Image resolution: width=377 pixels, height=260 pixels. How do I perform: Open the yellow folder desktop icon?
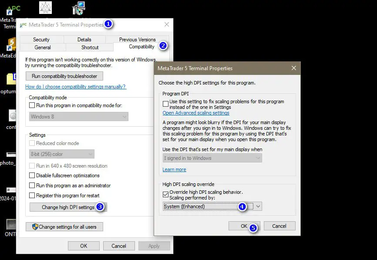click(x=10, y=79)
